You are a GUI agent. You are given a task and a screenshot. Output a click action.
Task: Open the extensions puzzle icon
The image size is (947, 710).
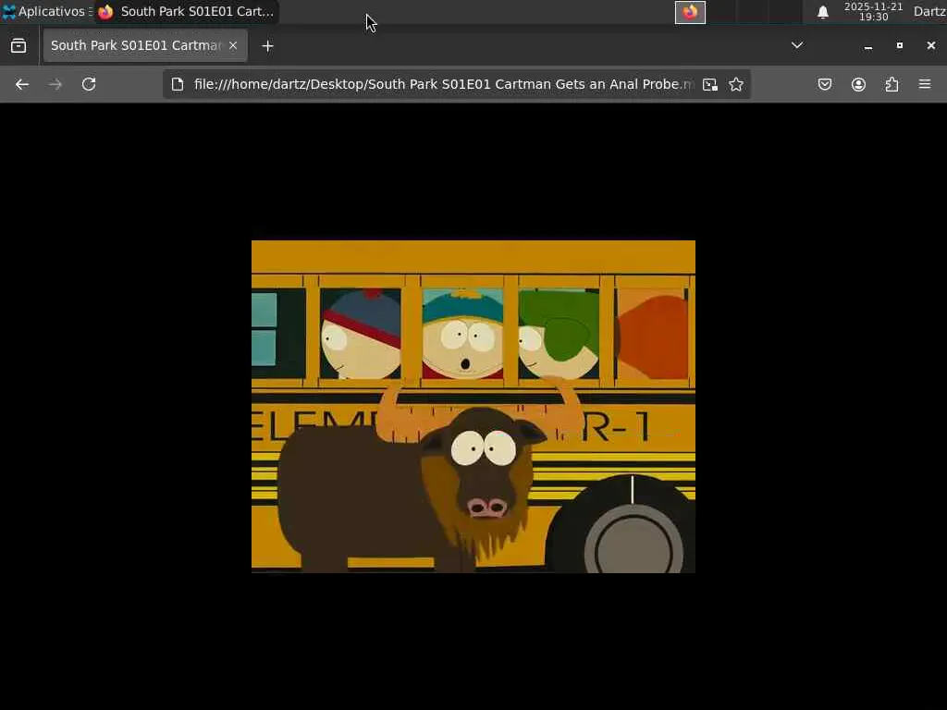point(892,84)
